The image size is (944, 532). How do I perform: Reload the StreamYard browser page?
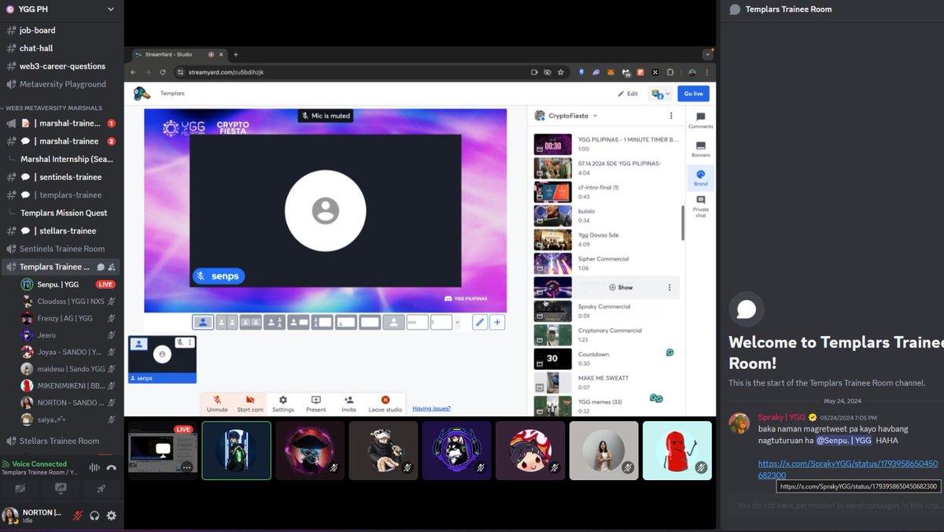[163, 72]
